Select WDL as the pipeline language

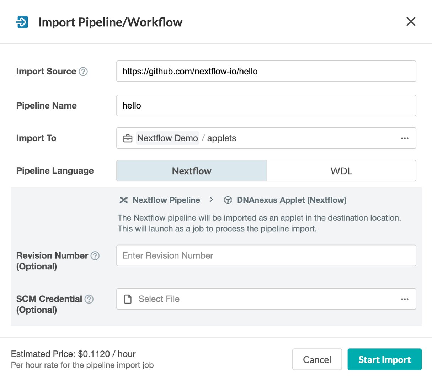point(341,171)
